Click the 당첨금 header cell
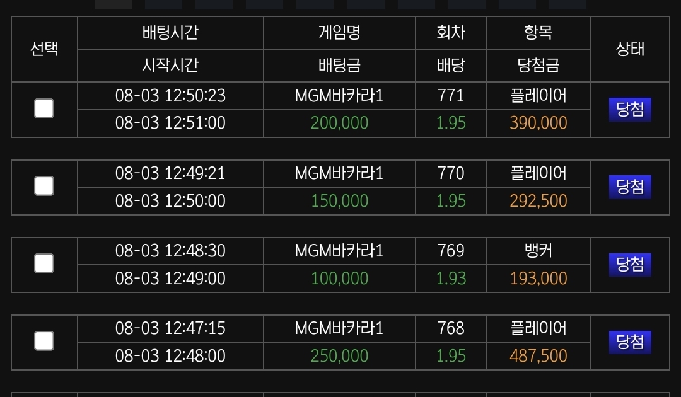Viewport: 681px width, 397px height. 538,66
